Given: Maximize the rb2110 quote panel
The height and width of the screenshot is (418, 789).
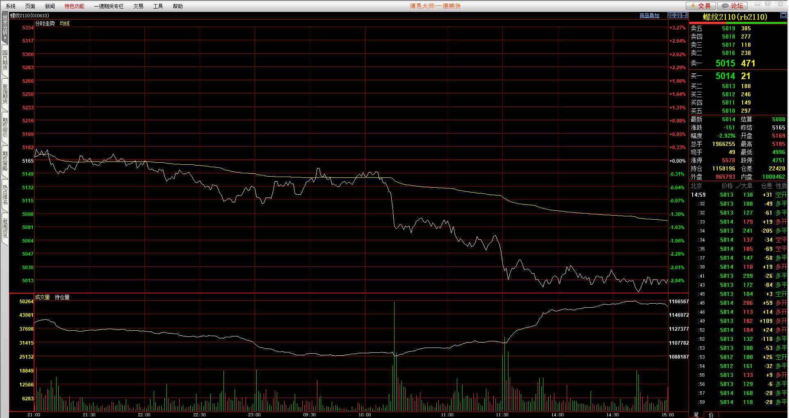Looking at the screenshot, I should (783, 15).
